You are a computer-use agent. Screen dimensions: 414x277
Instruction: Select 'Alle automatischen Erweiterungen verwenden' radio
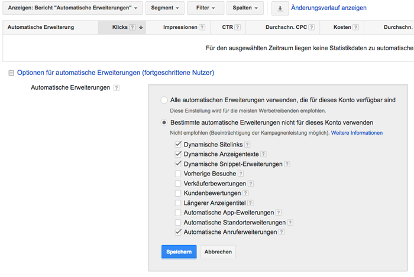point(164,100)
